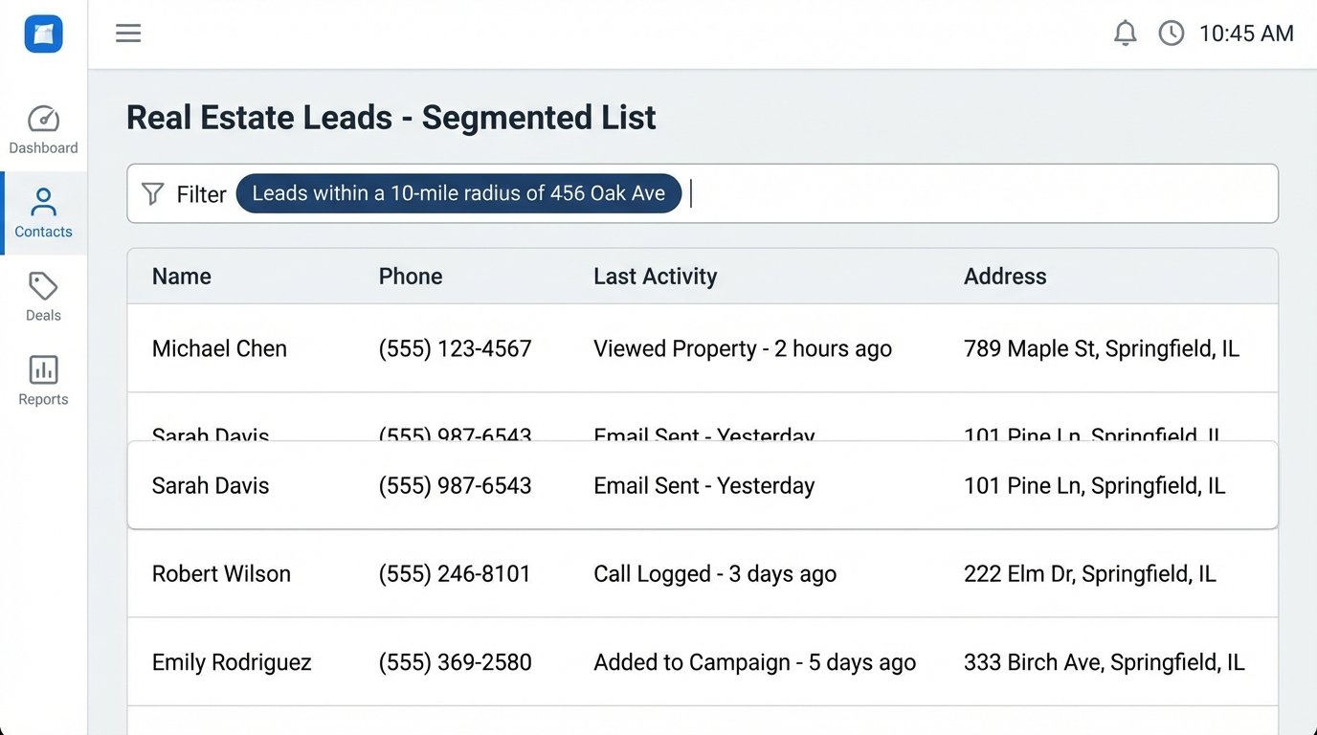This screenshot has height=735, width=1317.
Task: Click Robert Wilson's phone number
Action: pos(455,573)
